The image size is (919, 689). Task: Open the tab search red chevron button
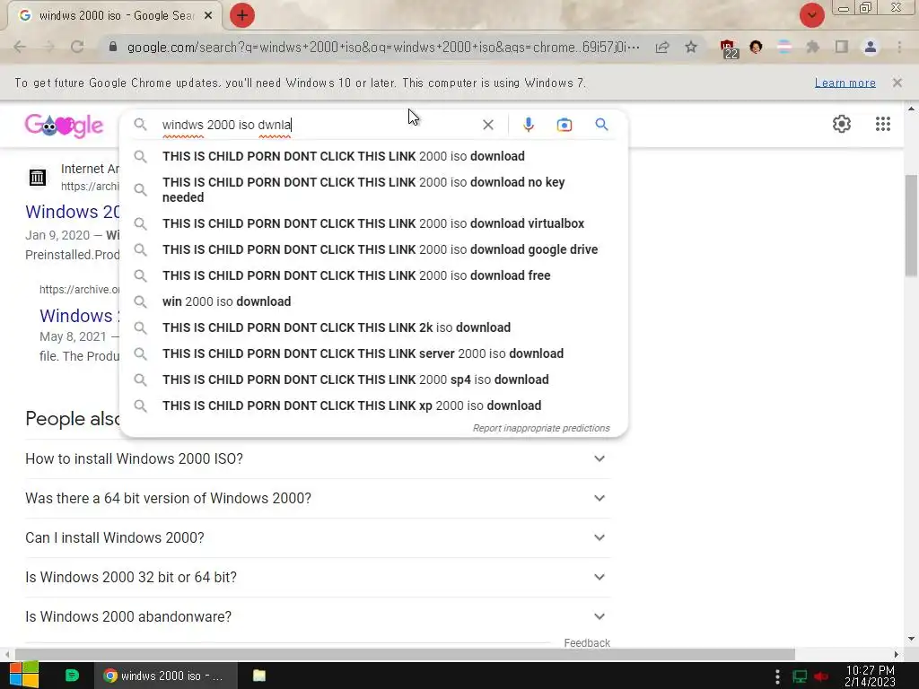(811, 15)
